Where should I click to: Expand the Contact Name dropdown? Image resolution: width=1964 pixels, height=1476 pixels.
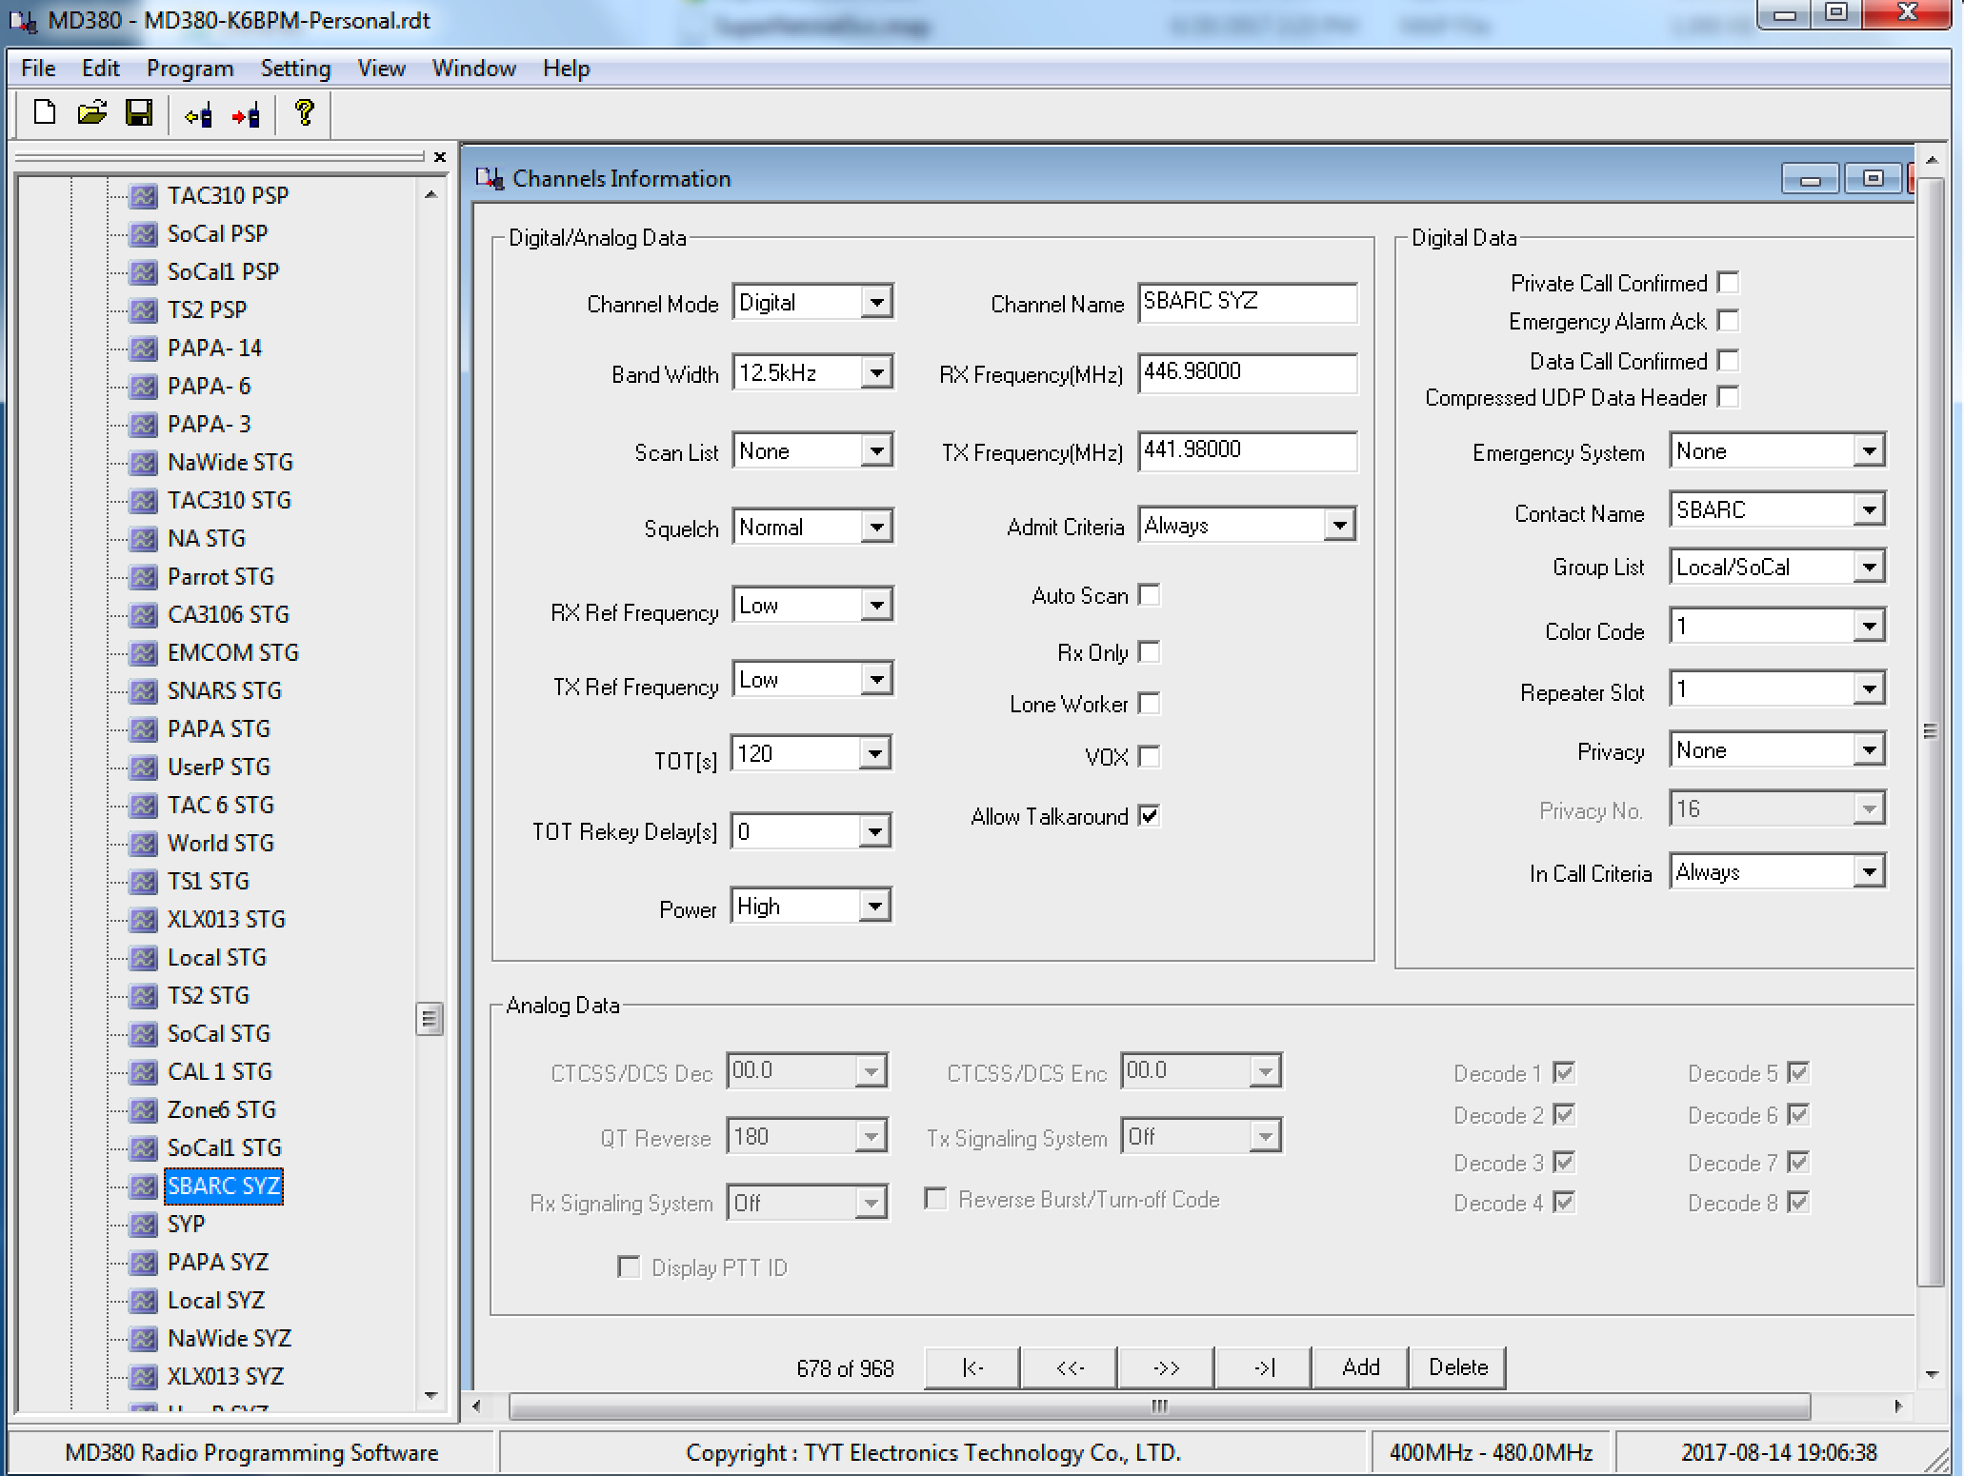tap(1869, 510)
